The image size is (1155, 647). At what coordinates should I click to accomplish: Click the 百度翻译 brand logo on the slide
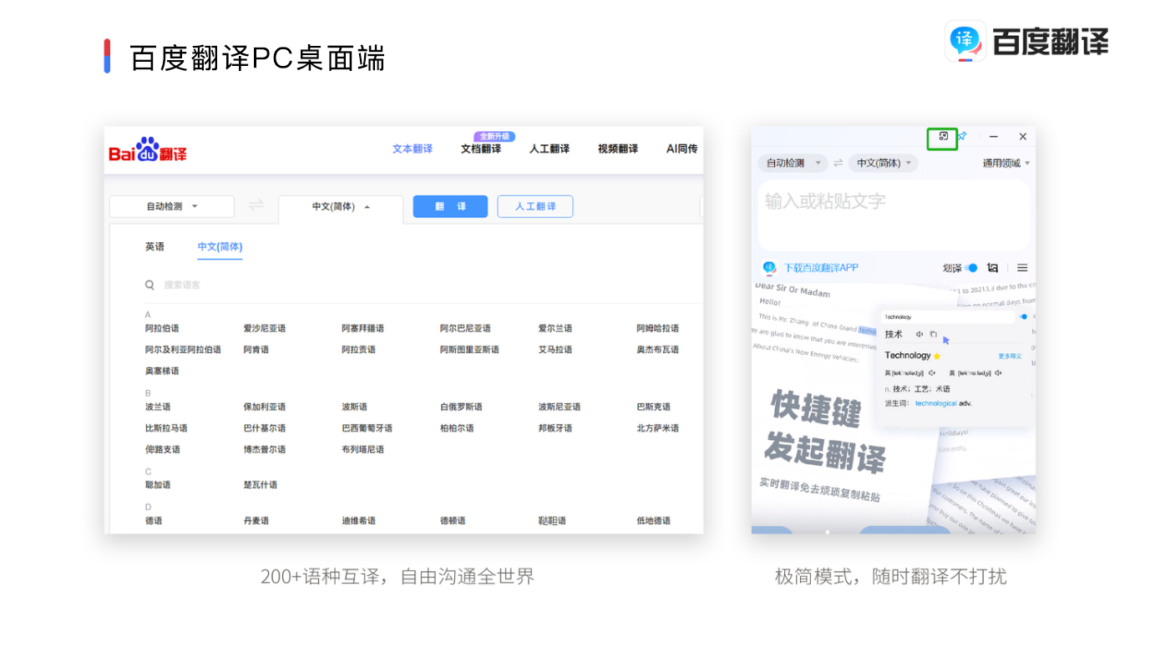(x=1026, y=41)
